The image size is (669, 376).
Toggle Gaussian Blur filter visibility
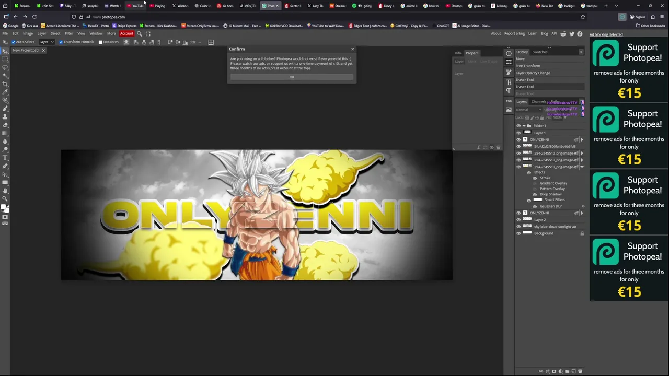[535, 206]
